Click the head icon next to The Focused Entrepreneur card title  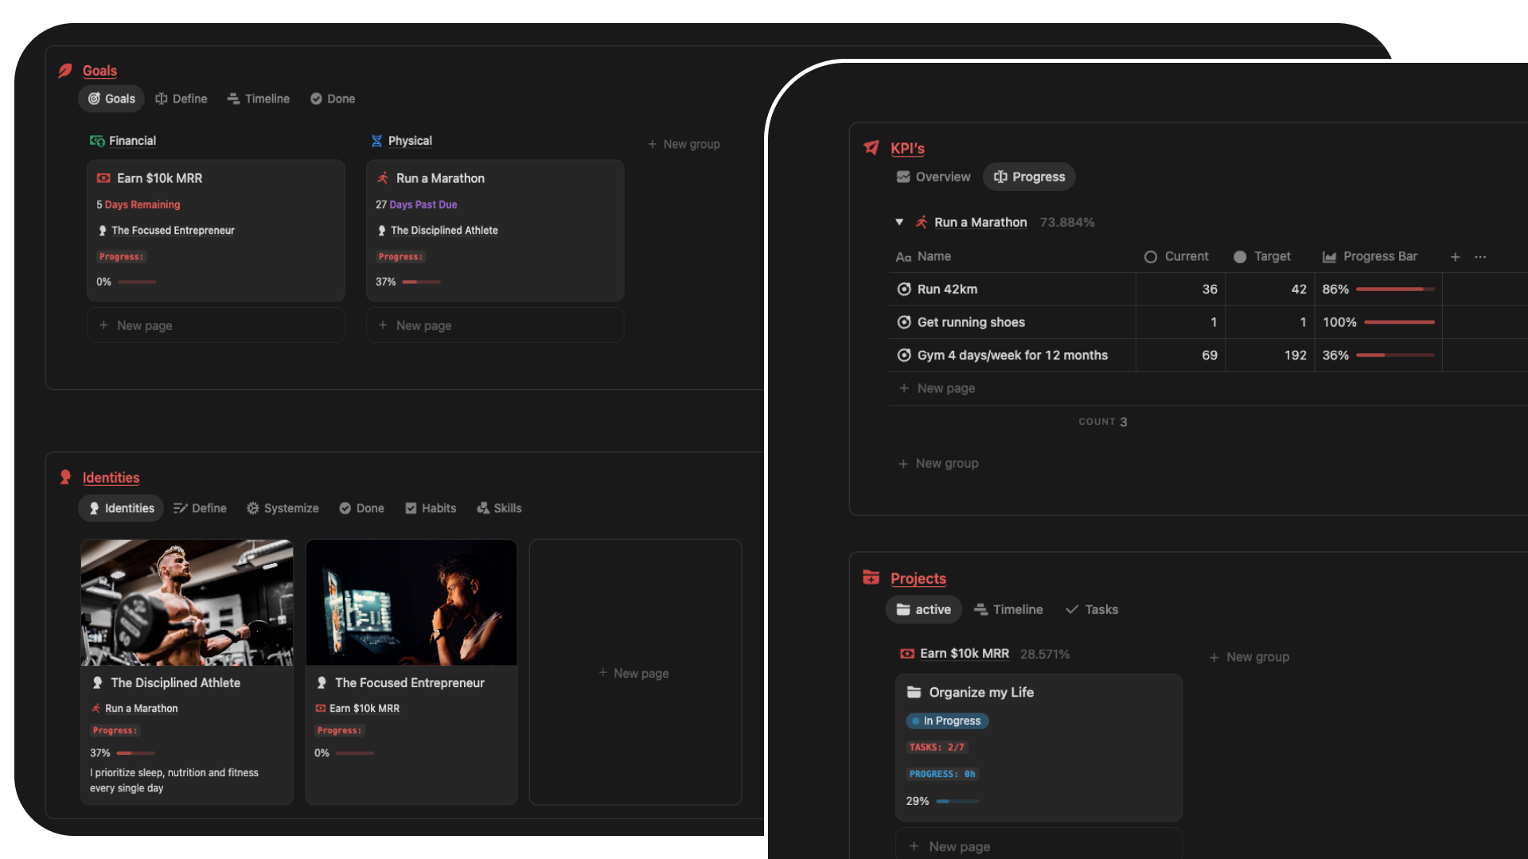(x=322, y=682)
